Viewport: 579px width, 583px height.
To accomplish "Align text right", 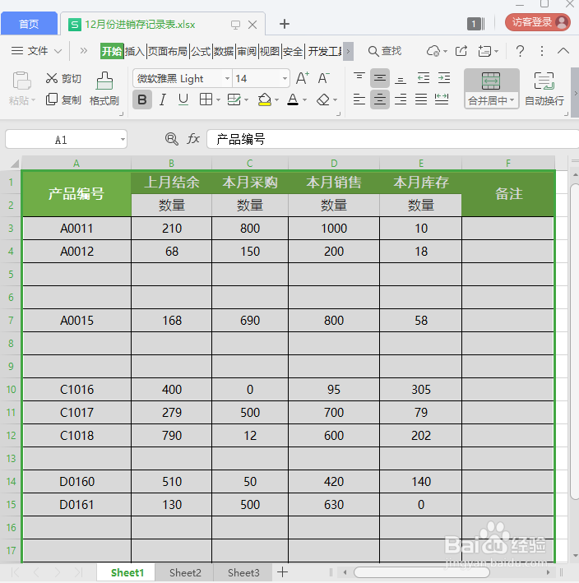I will 401,99.
